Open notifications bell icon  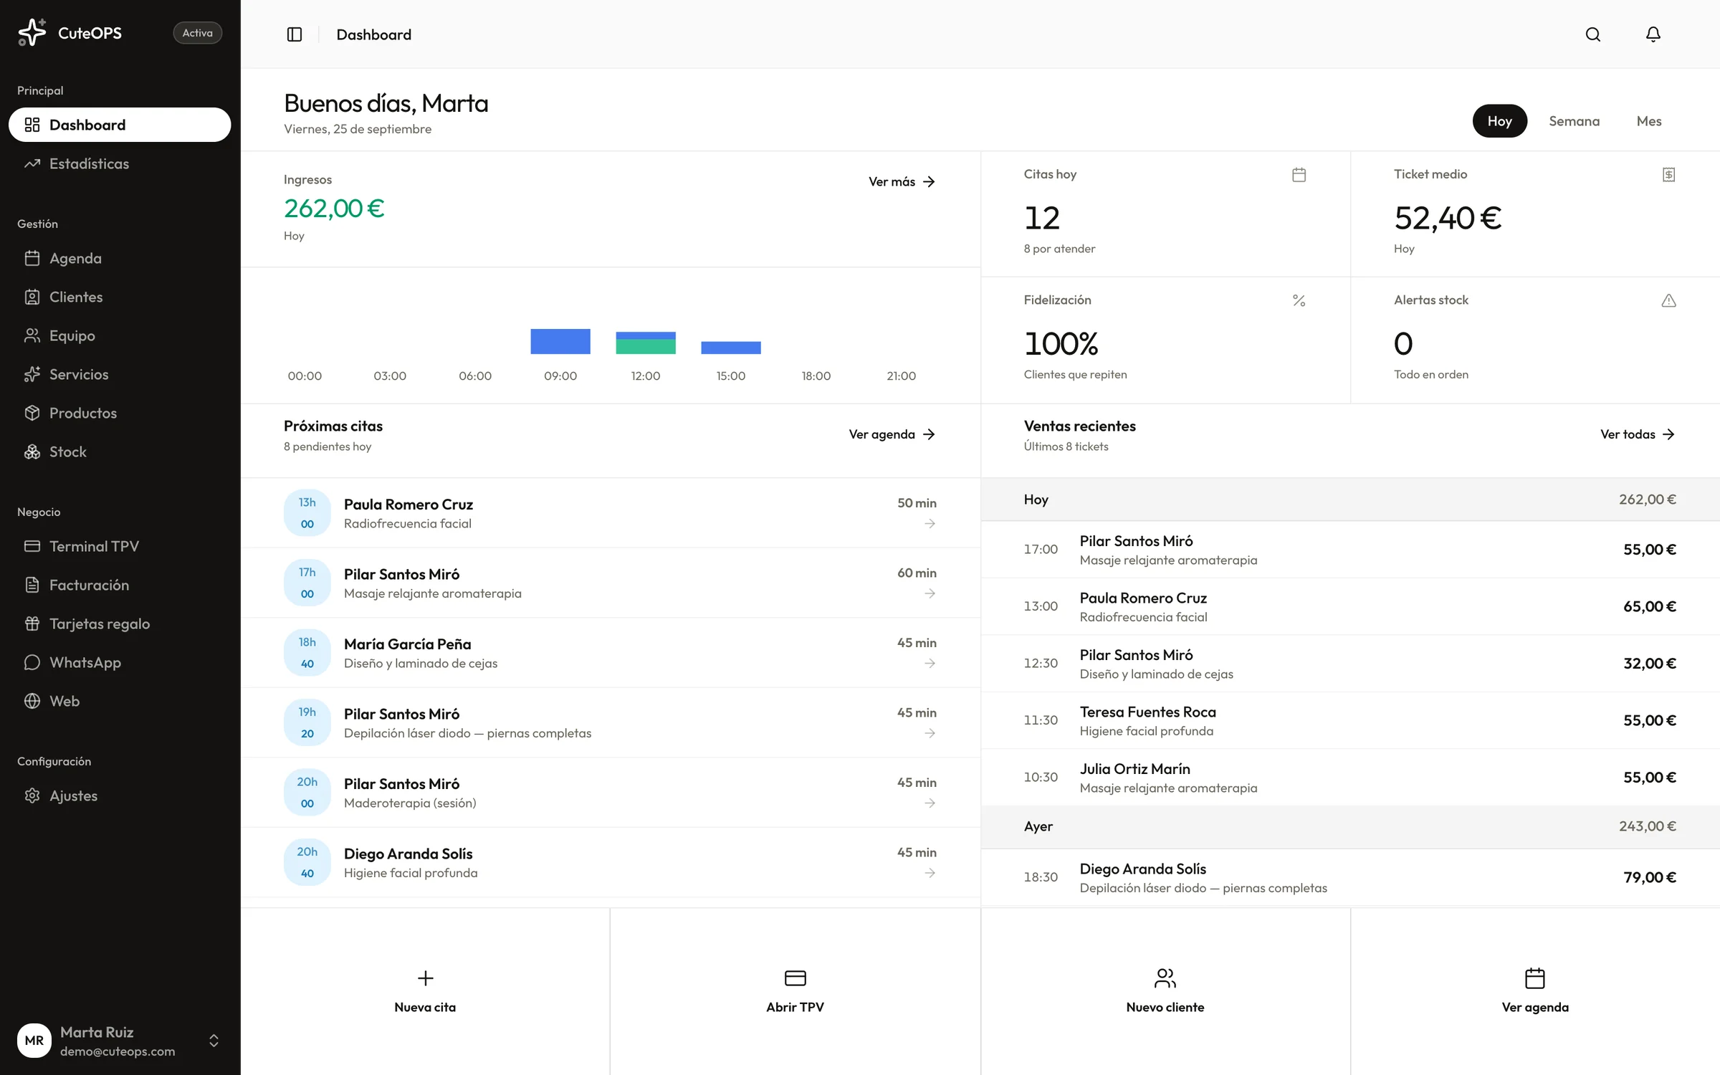pyautogui.click(x=1653, y=34)
